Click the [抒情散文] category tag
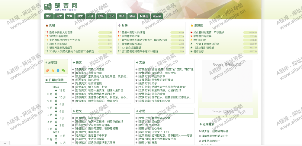 pos(81,129)
